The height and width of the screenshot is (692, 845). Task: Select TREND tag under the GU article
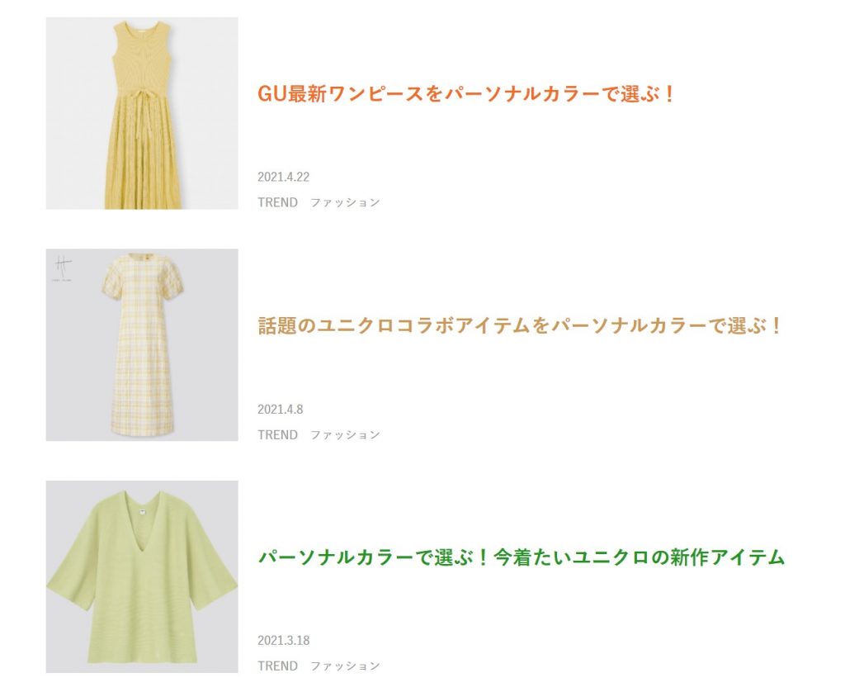point(277,202)
